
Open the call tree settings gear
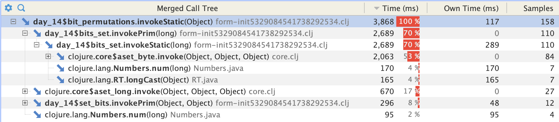8,8
